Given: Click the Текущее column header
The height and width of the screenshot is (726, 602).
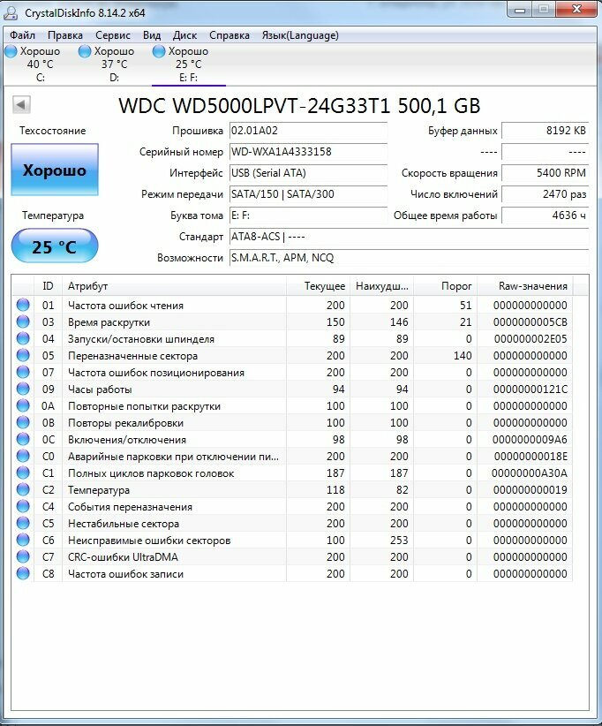Looking at the screenshot, I should coord(319,285).
